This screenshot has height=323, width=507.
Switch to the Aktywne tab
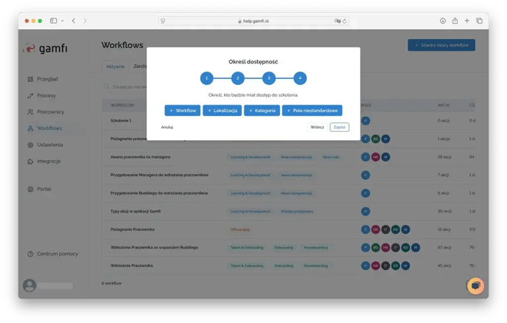click(114, 66)
